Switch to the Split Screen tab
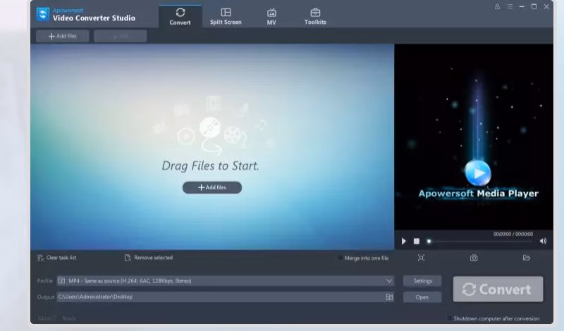This screenshot has width=564, height=331. [x=226, y=16]
